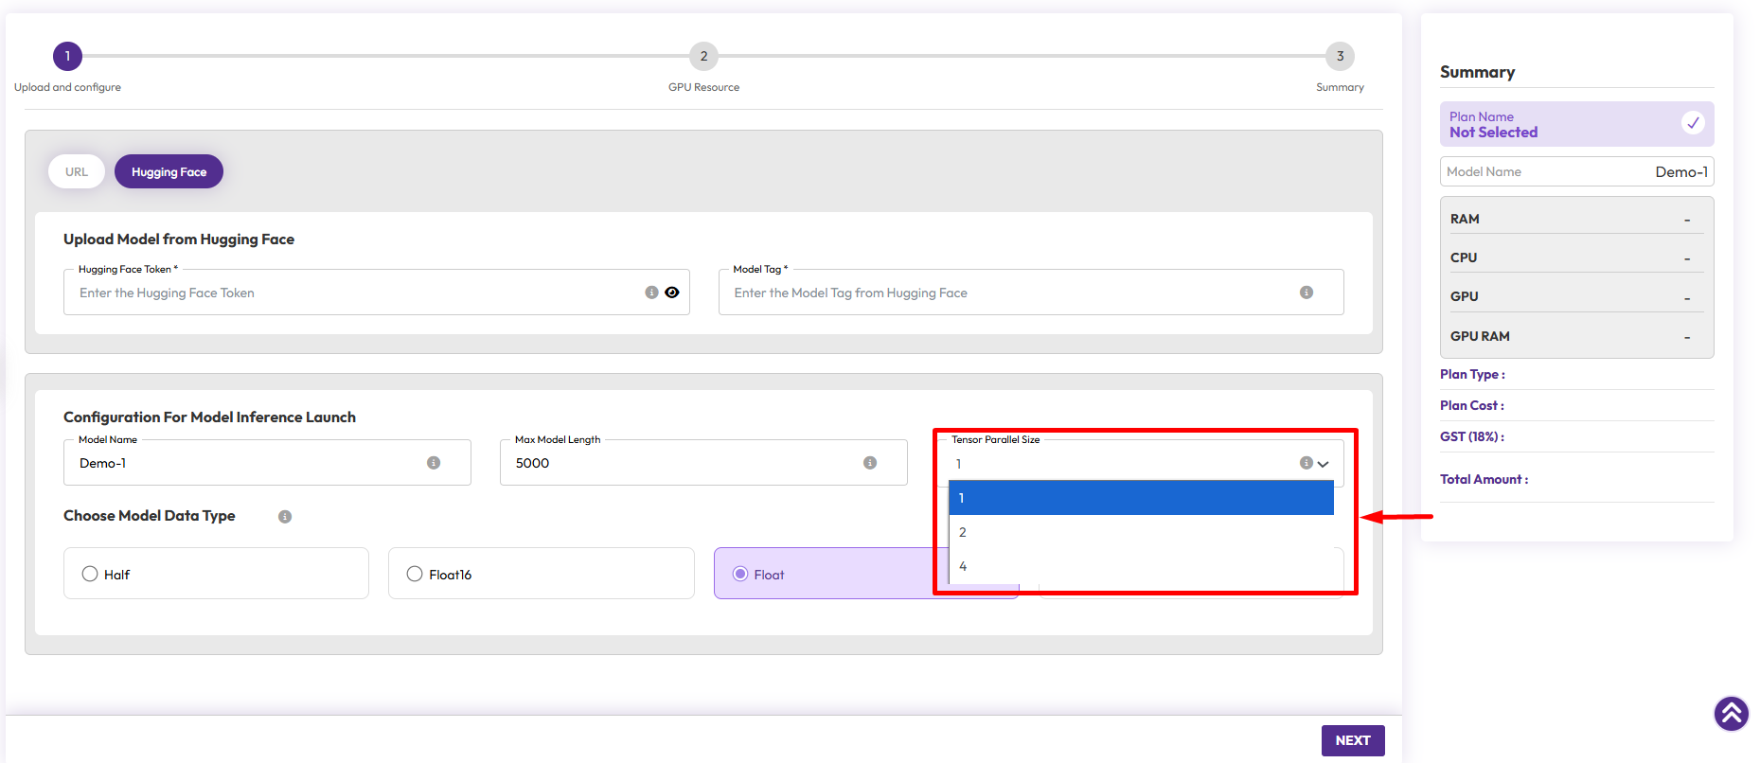Select the Half data type radio button
Viewport: 1760px width, 763px height.
point(90,574)
